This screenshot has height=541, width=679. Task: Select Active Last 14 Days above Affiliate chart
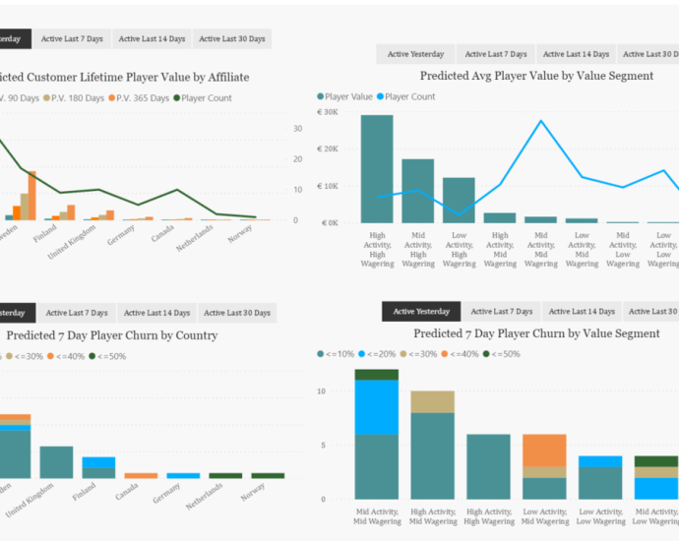coord(152,38)
